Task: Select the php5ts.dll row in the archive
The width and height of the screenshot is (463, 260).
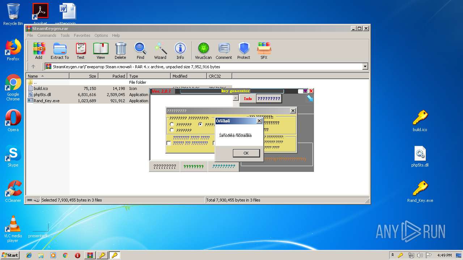Action: [x=88, y=95]
